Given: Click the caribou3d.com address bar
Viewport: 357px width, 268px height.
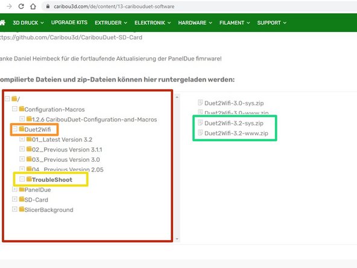Looking at the screenshot, I should 114,7.
